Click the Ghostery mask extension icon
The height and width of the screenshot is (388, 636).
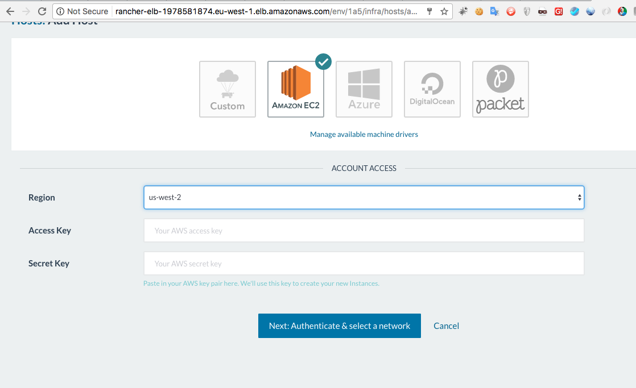(526, 10)
